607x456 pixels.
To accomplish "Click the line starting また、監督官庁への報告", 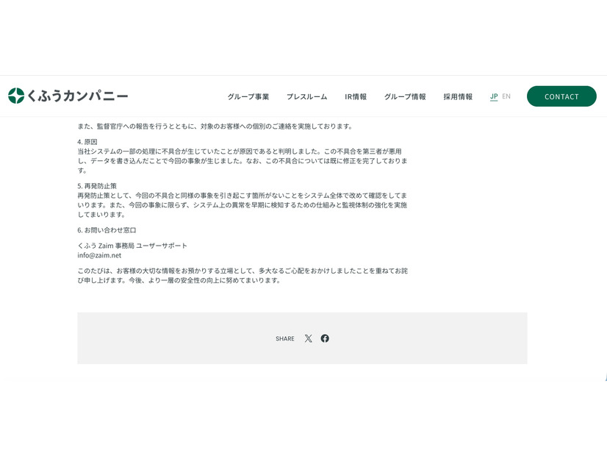I will click(x=215, y=127).
